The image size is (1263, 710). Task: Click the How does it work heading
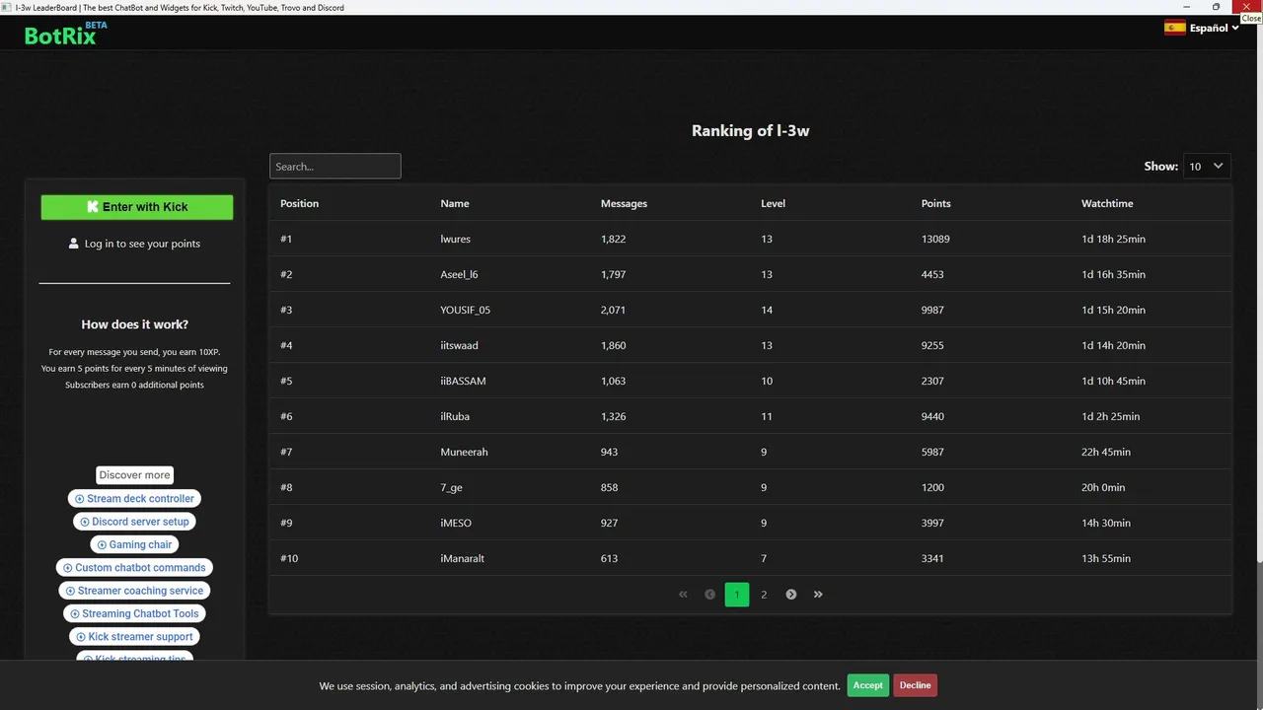134,324
